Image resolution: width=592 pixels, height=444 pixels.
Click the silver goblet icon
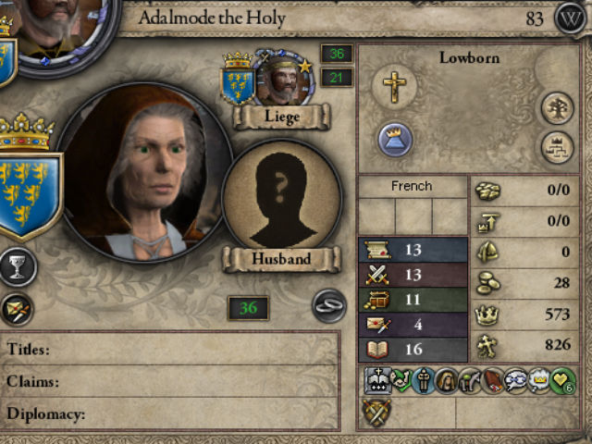(18, 267)
